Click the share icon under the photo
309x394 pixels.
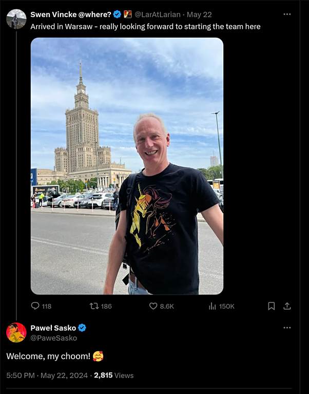click(287, 306)
